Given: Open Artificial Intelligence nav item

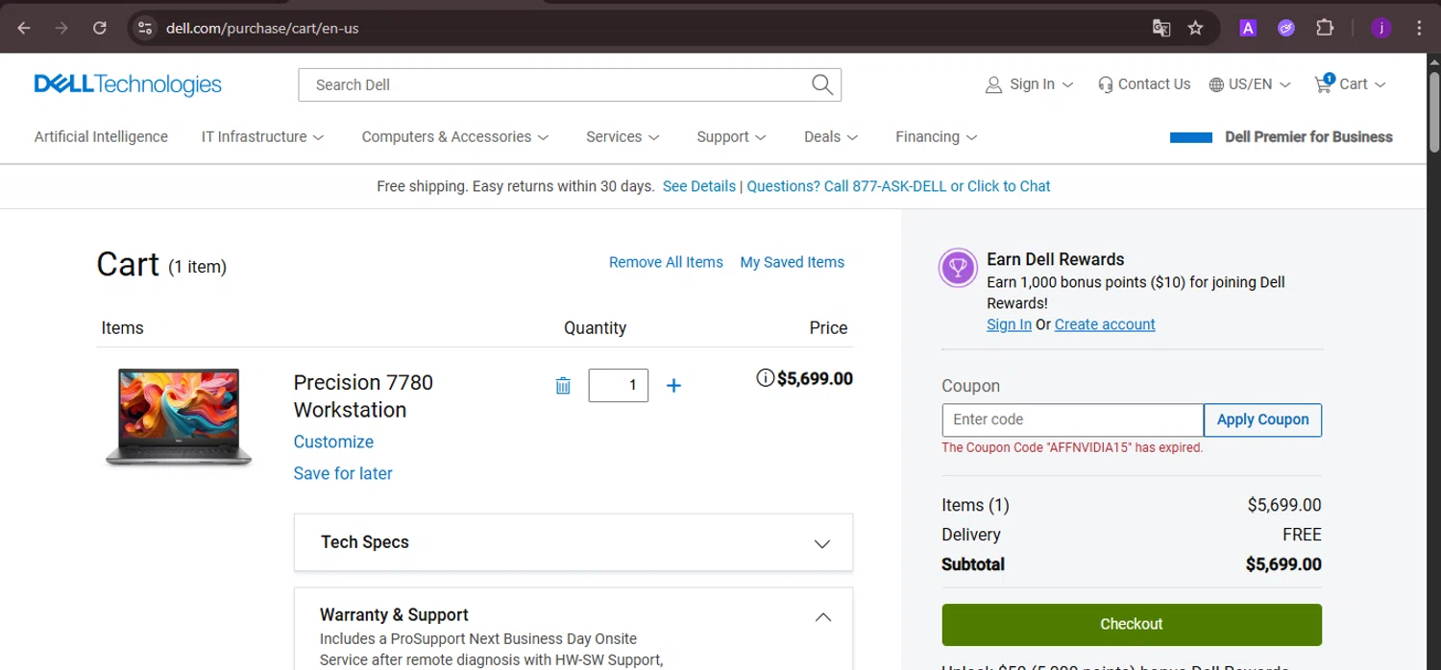Looking at the screenshot, I should pyautogui.click(x=101, y=136).
